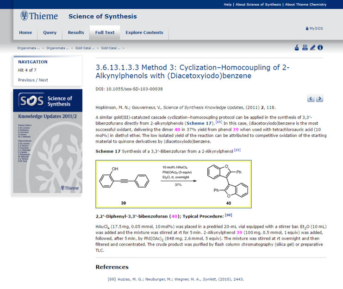Click reference [69] superscript in intro paragraph
Image resolution: width=343 pixels, height=289 pixels.
click(x=219, y=122)
